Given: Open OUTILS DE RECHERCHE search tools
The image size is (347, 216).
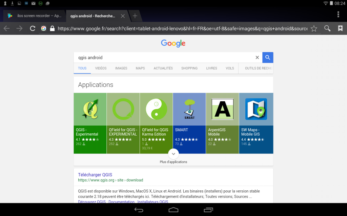Looking at the screenshot, I should tap(259, 68).
